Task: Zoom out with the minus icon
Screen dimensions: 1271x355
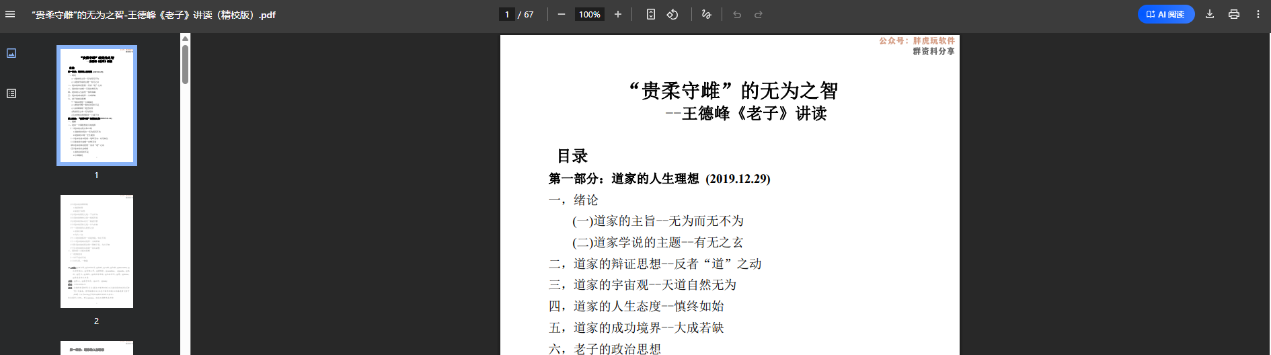Action: click(562, 14)
